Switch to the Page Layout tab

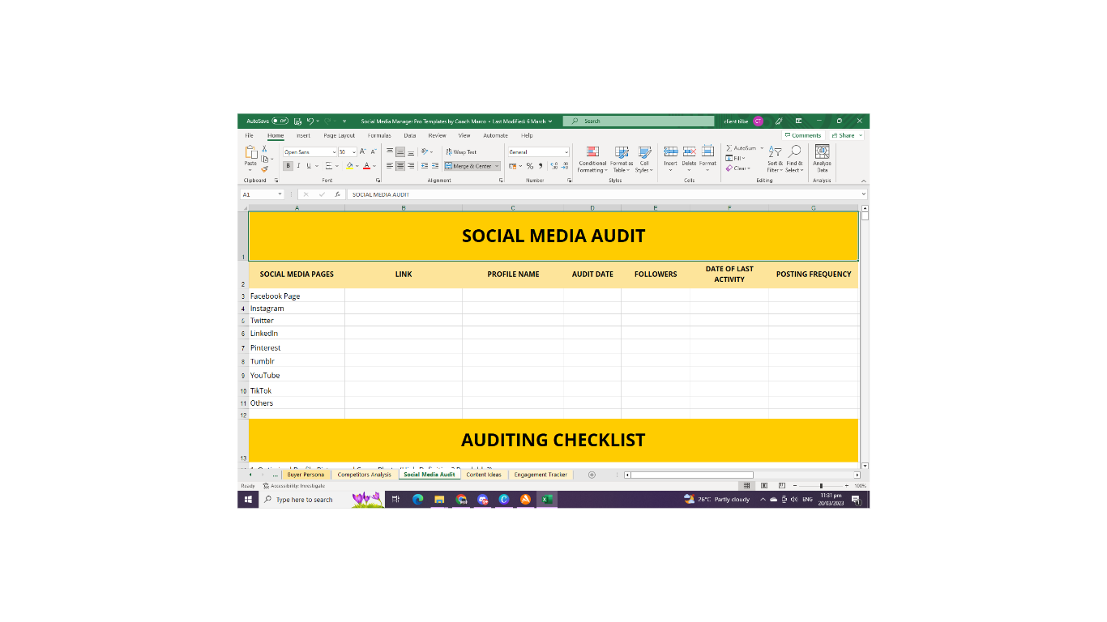coord(340,135)
